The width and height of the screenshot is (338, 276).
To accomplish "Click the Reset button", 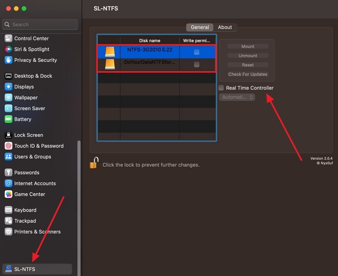I will click(248, 65).
